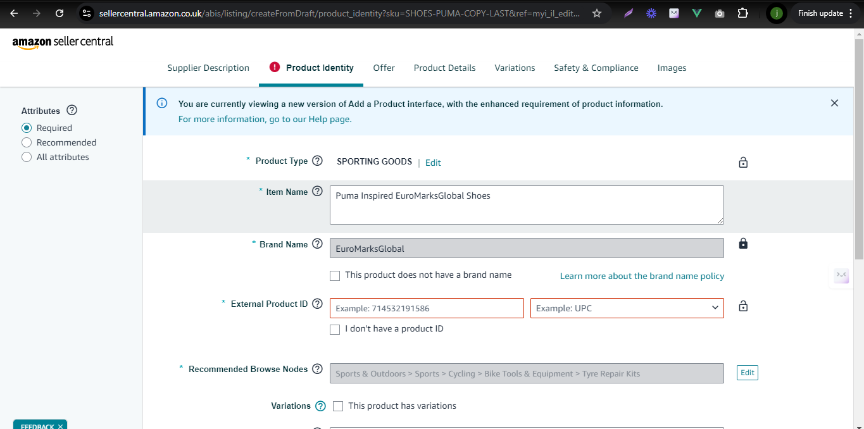The height and width of the screenshot is (429, 864).
Task: Click the help icon beside Item Name
Action: tap(317, 192)
